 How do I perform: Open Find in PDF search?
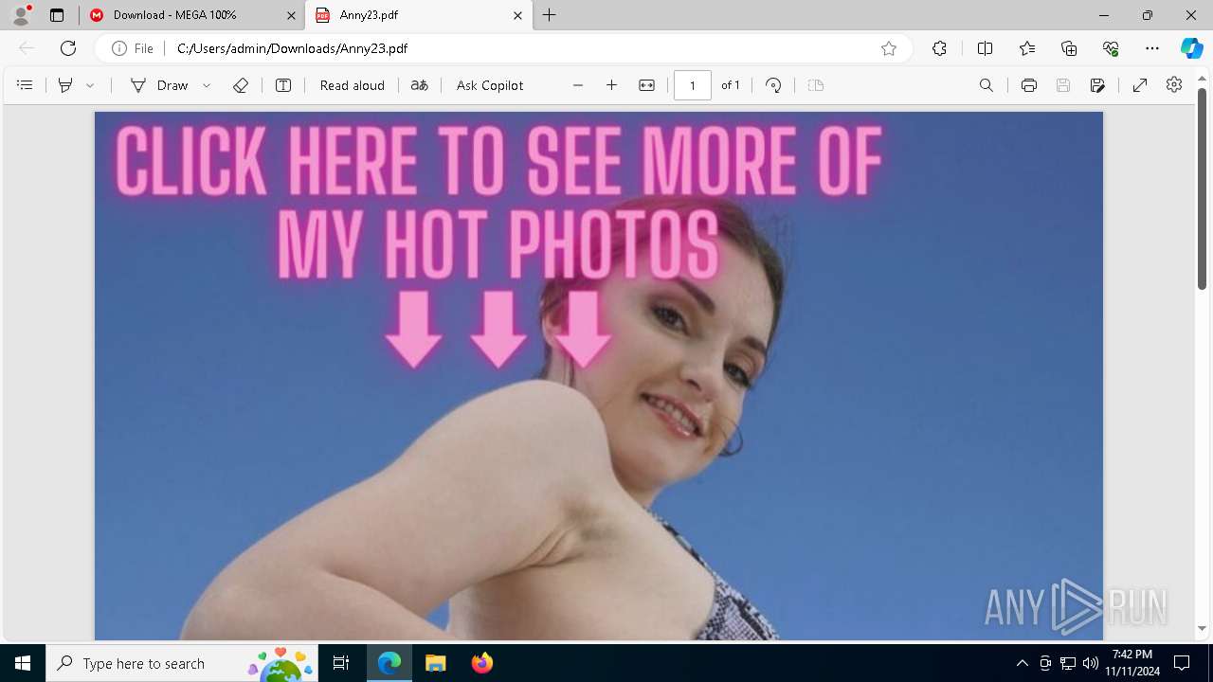[x=987, y=85]
